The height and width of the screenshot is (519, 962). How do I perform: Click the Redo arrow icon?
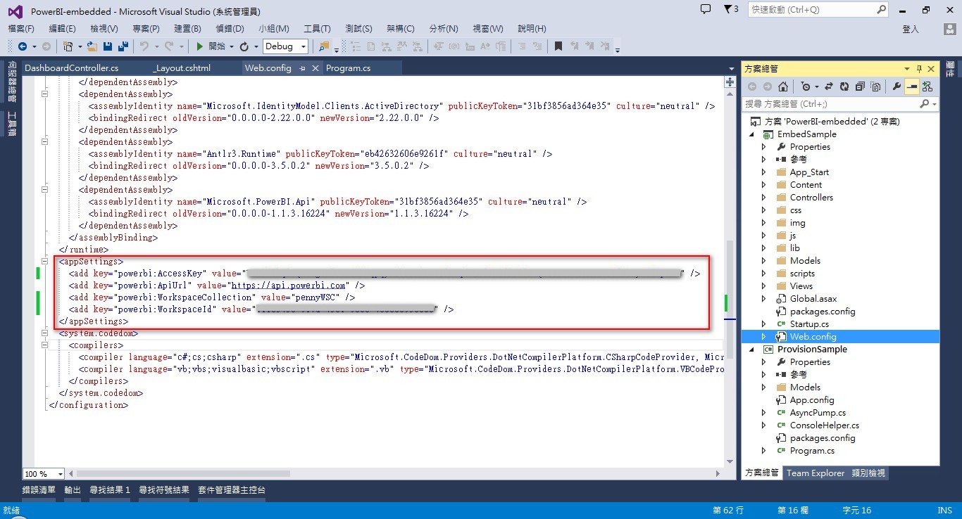click(169, 46)
